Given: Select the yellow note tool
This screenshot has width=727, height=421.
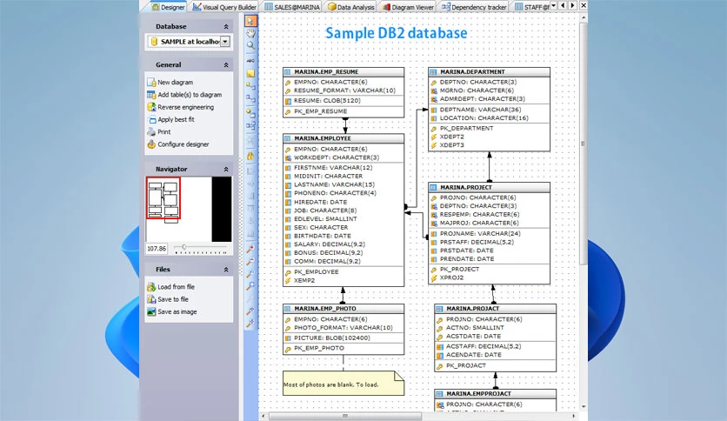Looking at the screenshot, I should point(250,73).
